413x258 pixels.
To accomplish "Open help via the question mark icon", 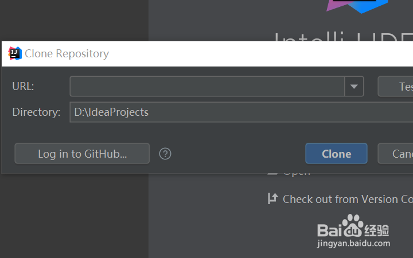I will point(165,154).
